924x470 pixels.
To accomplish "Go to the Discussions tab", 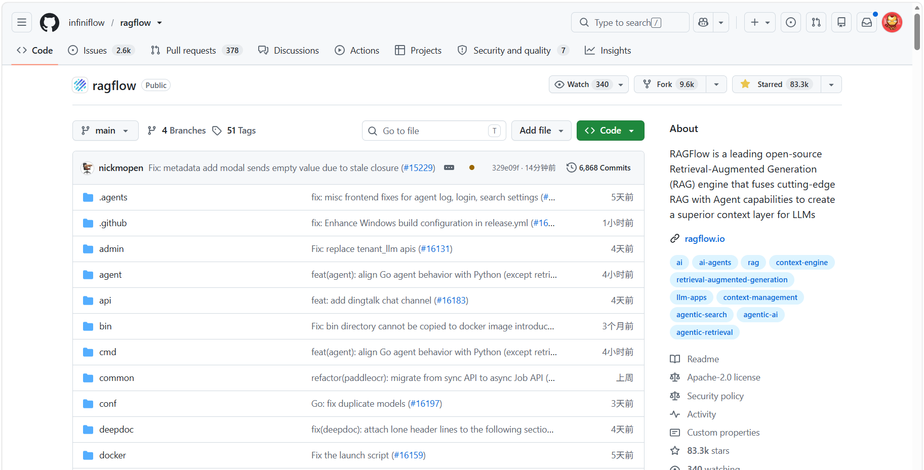I will click(289, 51).
